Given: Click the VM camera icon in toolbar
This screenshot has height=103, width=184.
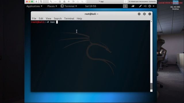Looking at the screenshot, I should pyautogui.click(x=73, y=1).
